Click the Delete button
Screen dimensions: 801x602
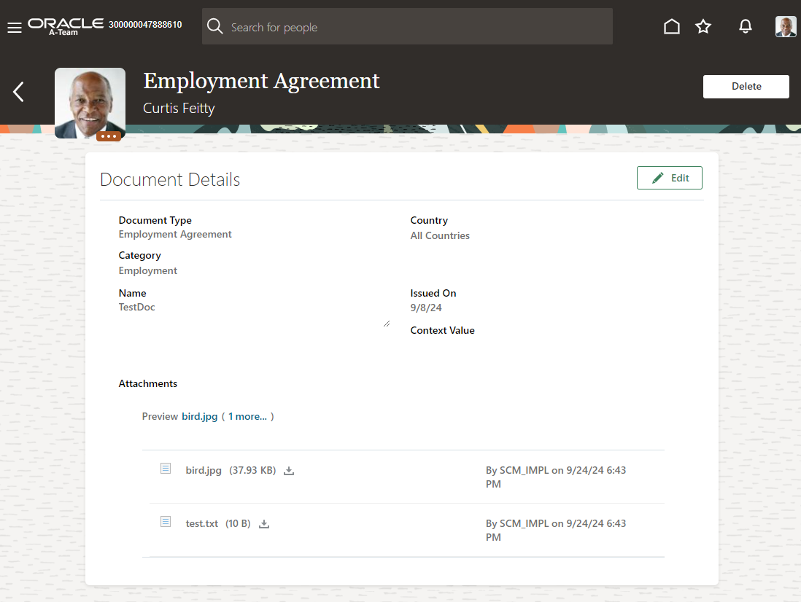[x=746, y=86]
